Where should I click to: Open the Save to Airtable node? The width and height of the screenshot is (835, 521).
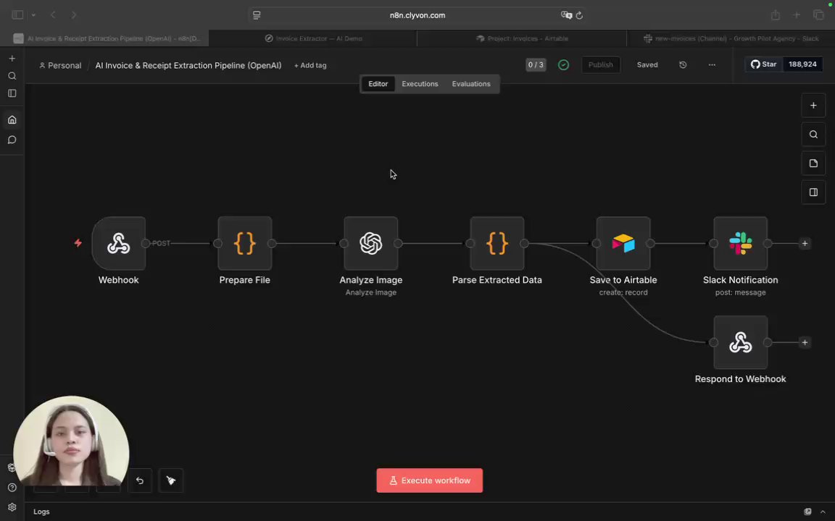tap(623, 243)
